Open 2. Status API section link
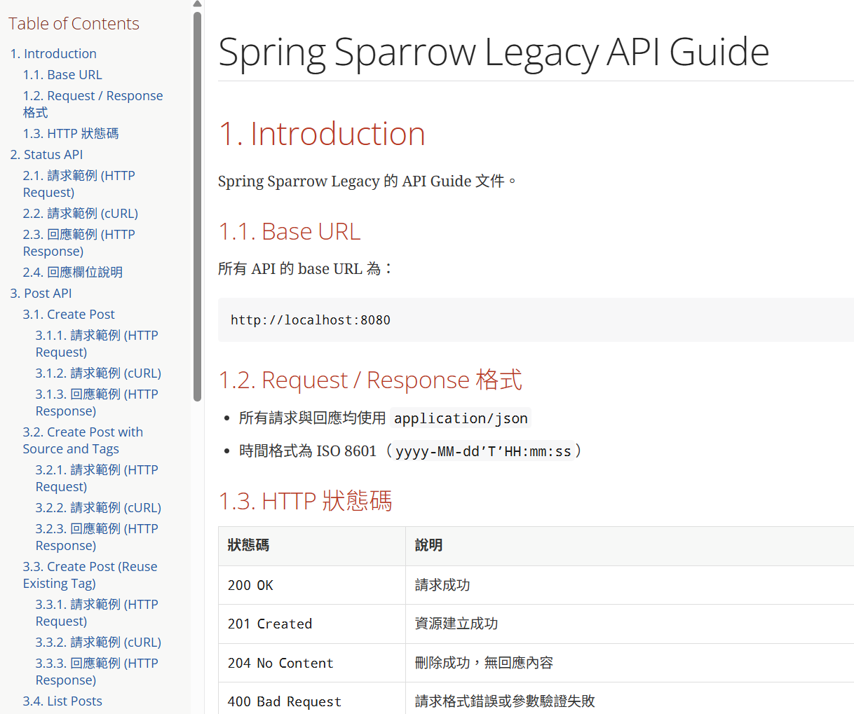Screen dimensions: 854x714 click(46, 155)
